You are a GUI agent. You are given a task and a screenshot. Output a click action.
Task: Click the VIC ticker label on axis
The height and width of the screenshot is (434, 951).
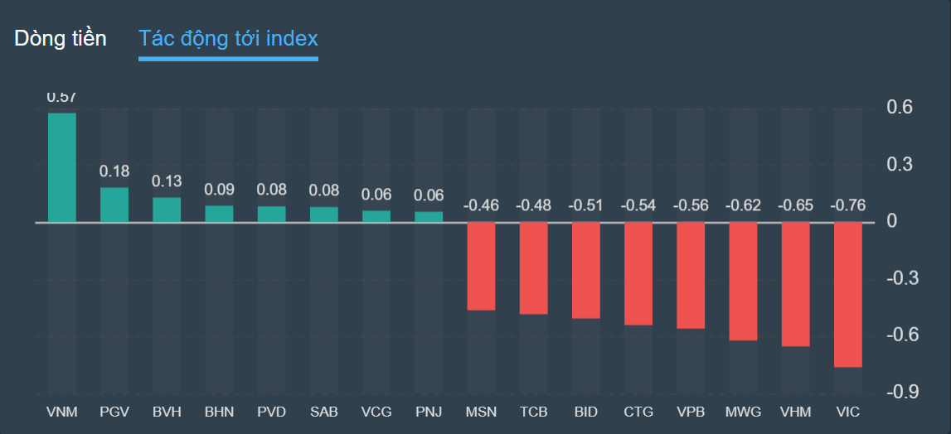(848, 412)
